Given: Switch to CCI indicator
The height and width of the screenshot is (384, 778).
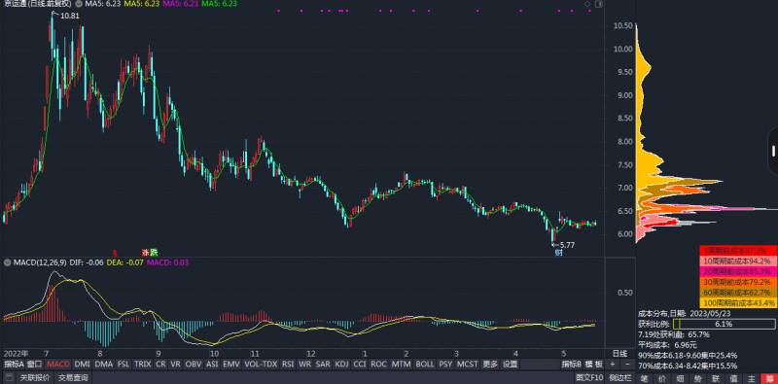Looking at the screenshot, I should click(x=360, y=365).
